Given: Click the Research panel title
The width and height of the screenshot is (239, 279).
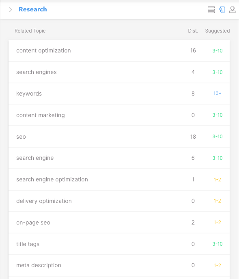Looking at the screenshot, I should tap(33, 9).
